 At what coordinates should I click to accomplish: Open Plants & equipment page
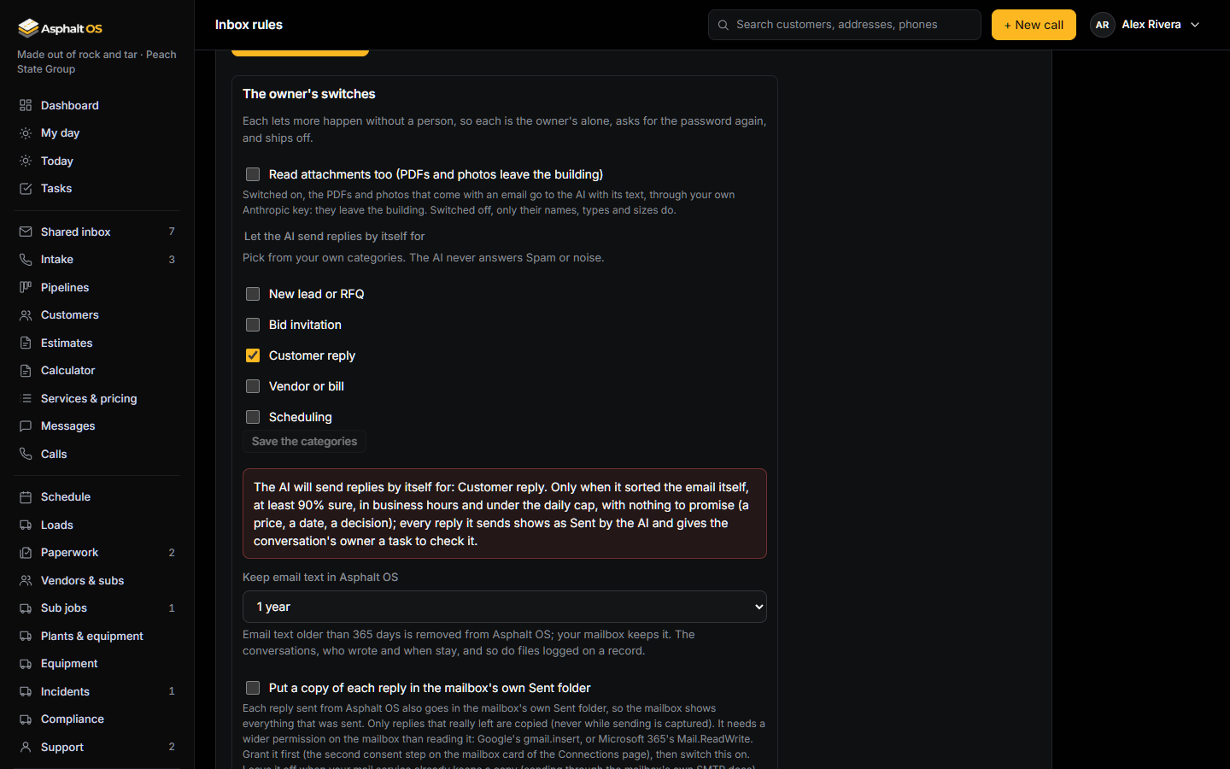97,636
